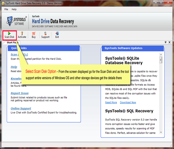
Task: Click the SysTools Software Updates header
Action: point(133,48)
